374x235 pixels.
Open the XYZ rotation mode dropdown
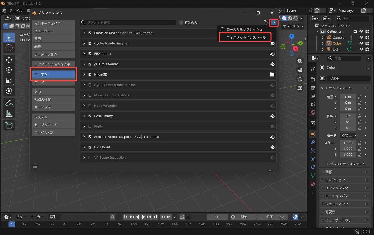[x=348, y=136]
